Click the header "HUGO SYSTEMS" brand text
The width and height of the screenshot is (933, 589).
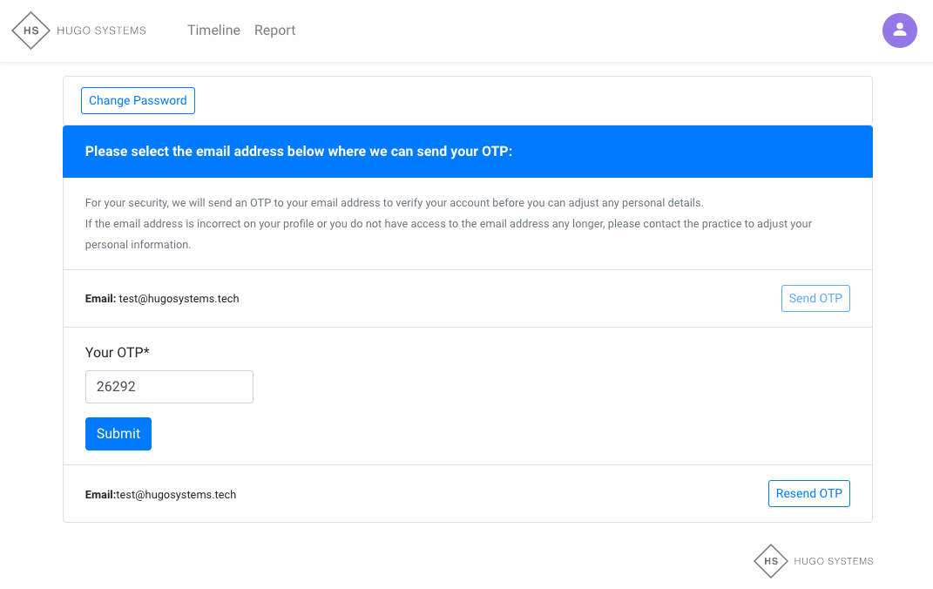point(101,30)
